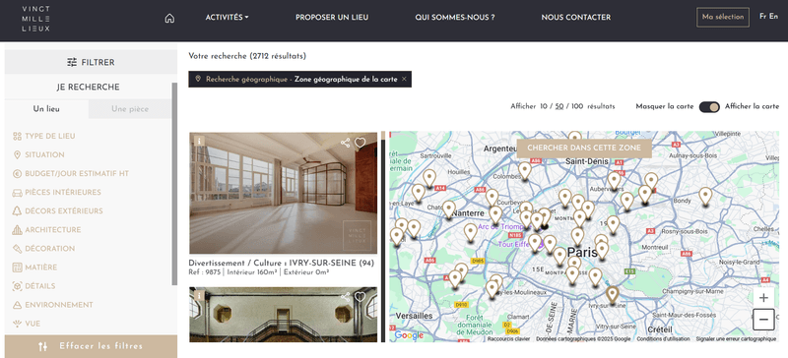Click the filter sidebar scrollbar
This screenshot has width=788, height=358.
point(174,184)
